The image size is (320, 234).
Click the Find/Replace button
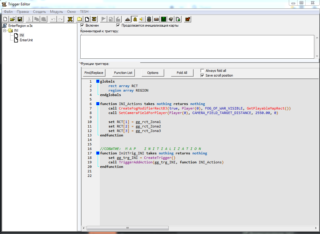point(94,73)
